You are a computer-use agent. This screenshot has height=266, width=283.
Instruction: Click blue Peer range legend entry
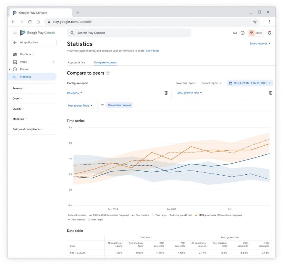coord(159,215)
